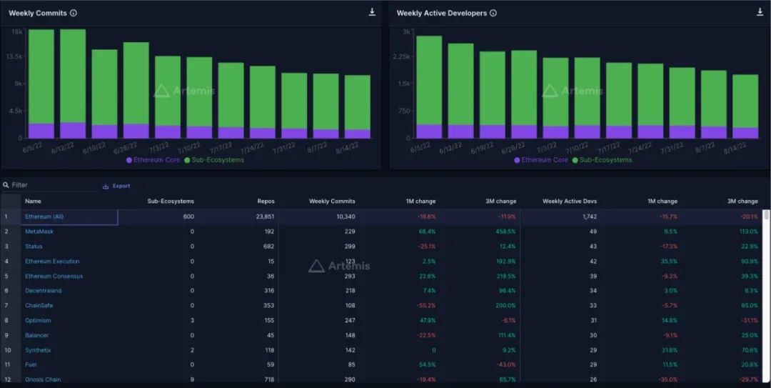Viewport: 771px width, 388px height.
Task: Click the search magnifier icon in filter
Action: (6, 185)
